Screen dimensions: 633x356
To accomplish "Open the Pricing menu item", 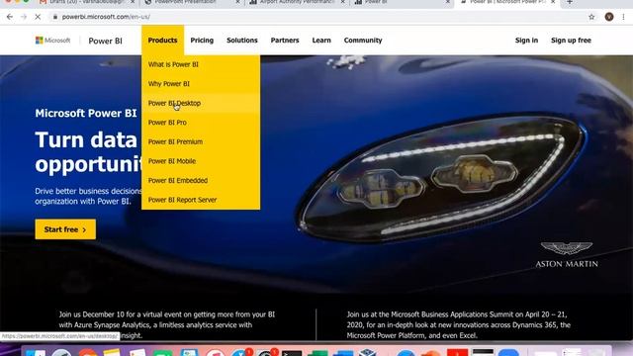I will [202, 41].
